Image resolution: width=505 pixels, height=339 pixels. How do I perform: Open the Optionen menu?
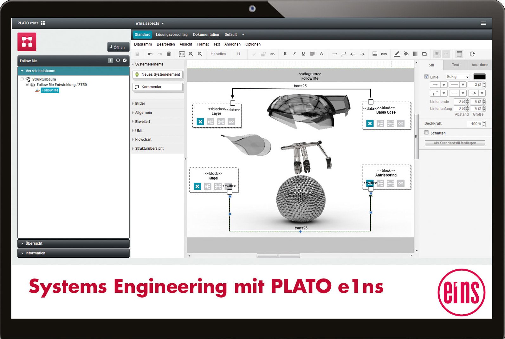pos(253,44)
